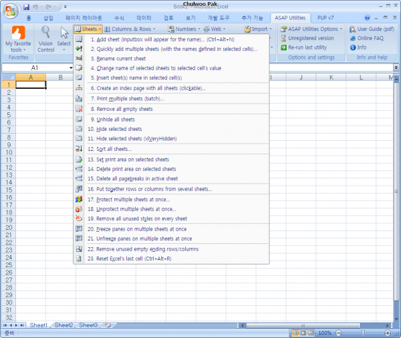
Task: Click the zoom slider handle
Action: [363, 333]
